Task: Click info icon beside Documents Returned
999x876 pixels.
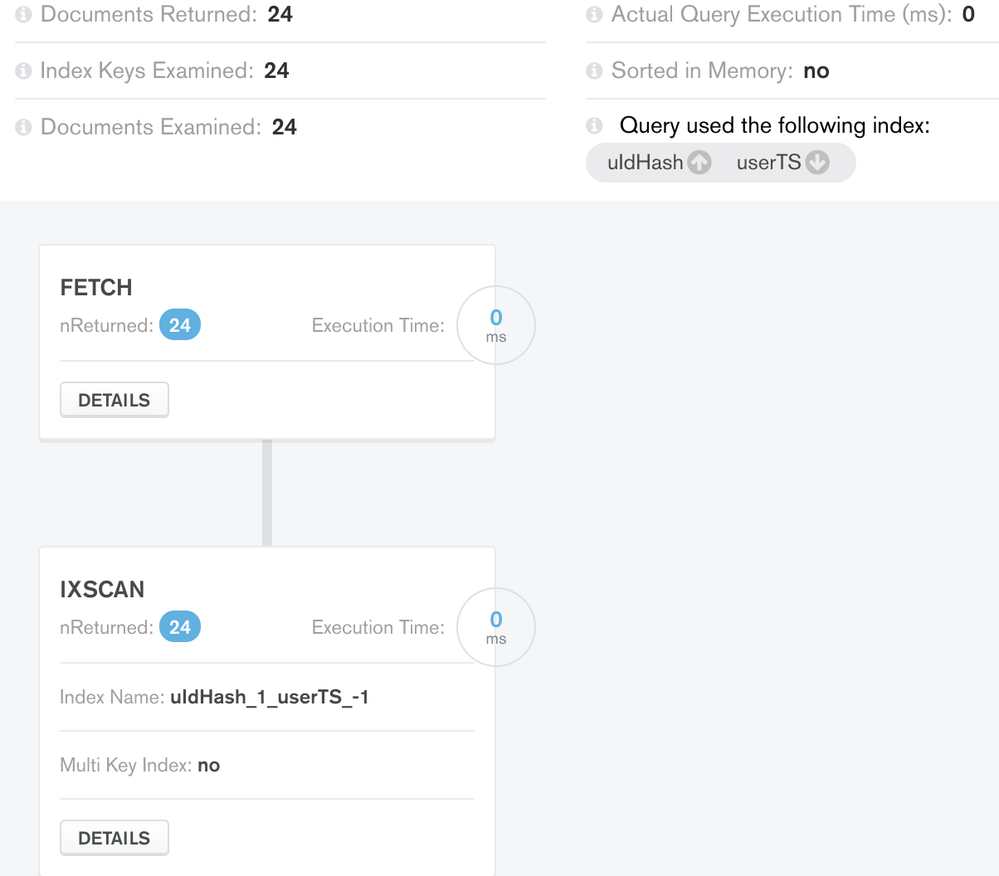Action: 24,15
